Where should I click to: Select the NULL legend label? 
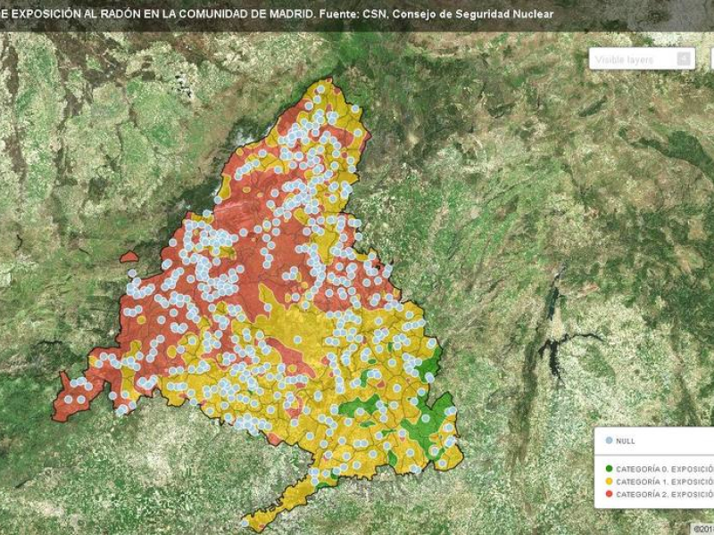tap(626, 440)
